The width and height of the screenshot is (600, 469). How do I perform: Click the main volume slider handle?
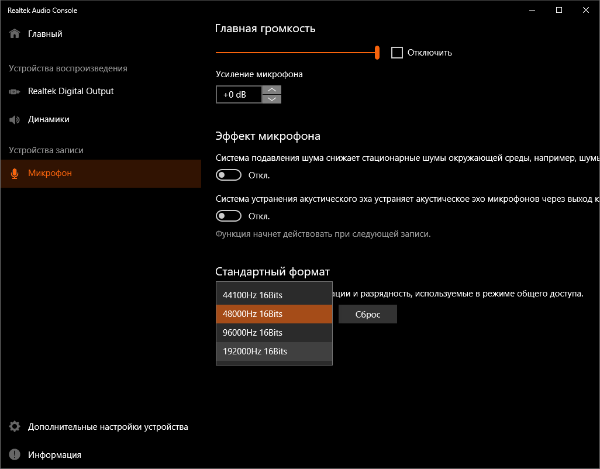point(377,53)
